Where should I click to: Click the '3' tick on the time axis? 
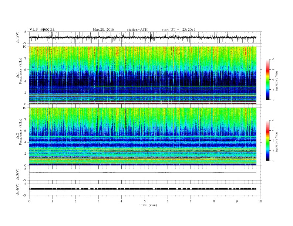[x=98, y=201]
